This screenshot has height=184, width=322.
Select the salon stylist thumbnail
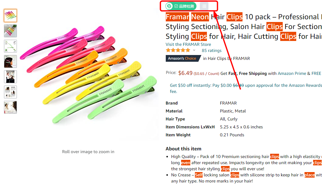point(10,77)
